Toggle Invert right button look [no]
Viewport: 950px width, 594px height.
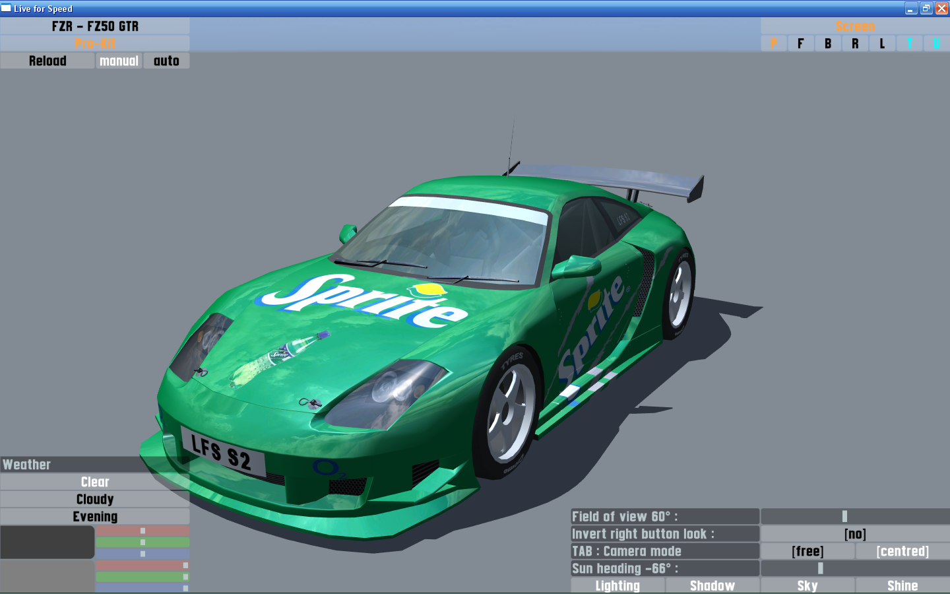pos(855,534)
